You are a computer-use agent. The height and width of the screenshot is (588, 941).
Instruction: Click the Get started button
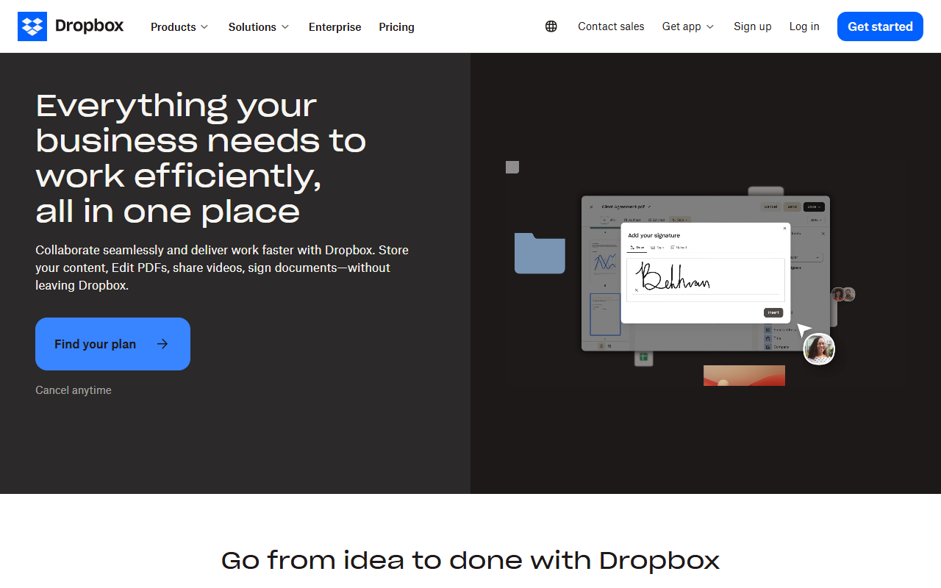[x=880, y=26]
